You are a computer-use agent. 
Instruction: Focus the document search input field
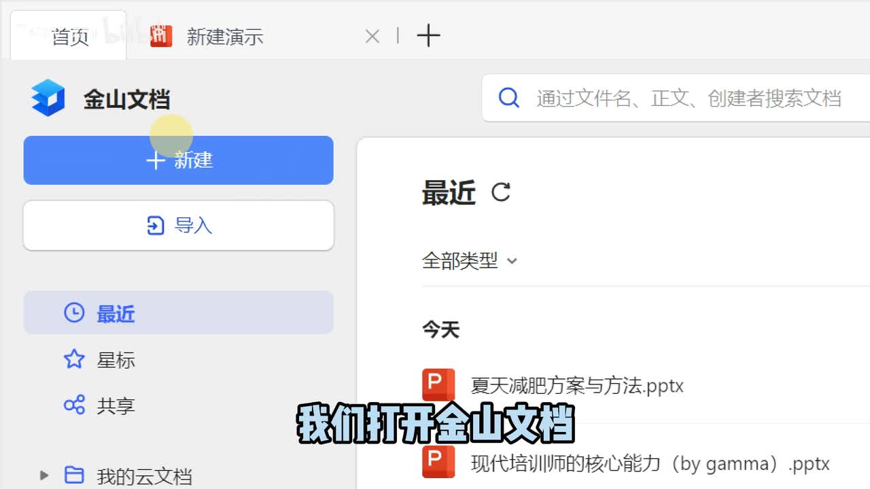click(x=688, y=98)
